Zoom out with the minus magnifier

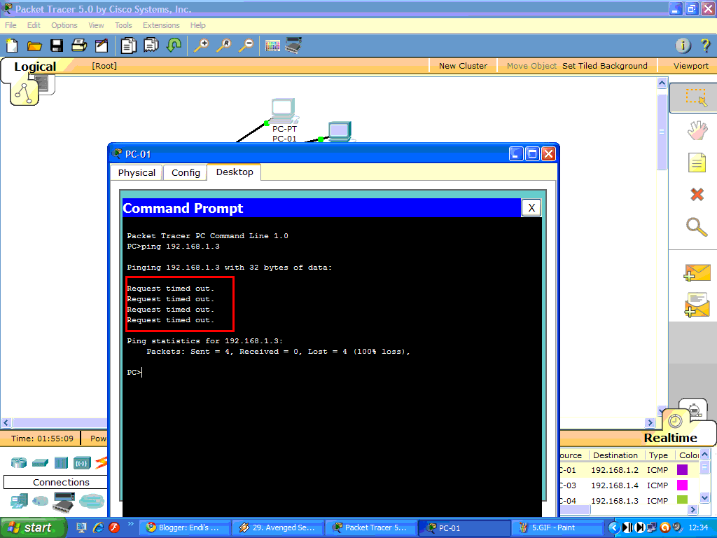[x=246, y=46]
